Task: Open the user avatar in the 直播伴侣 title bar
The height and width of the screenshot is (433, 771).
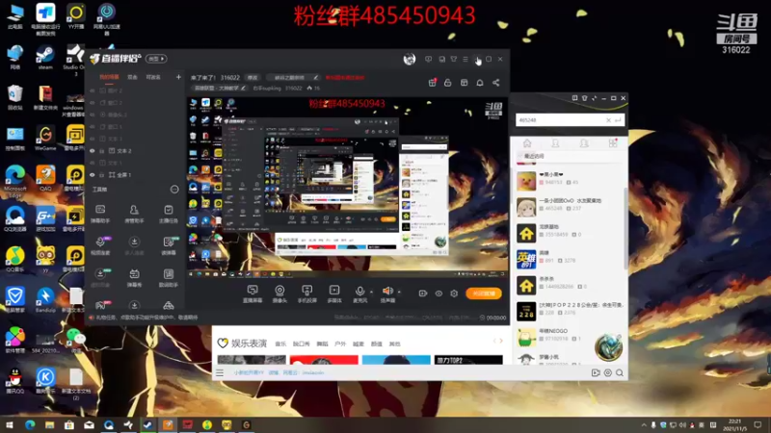Action: 409,59
